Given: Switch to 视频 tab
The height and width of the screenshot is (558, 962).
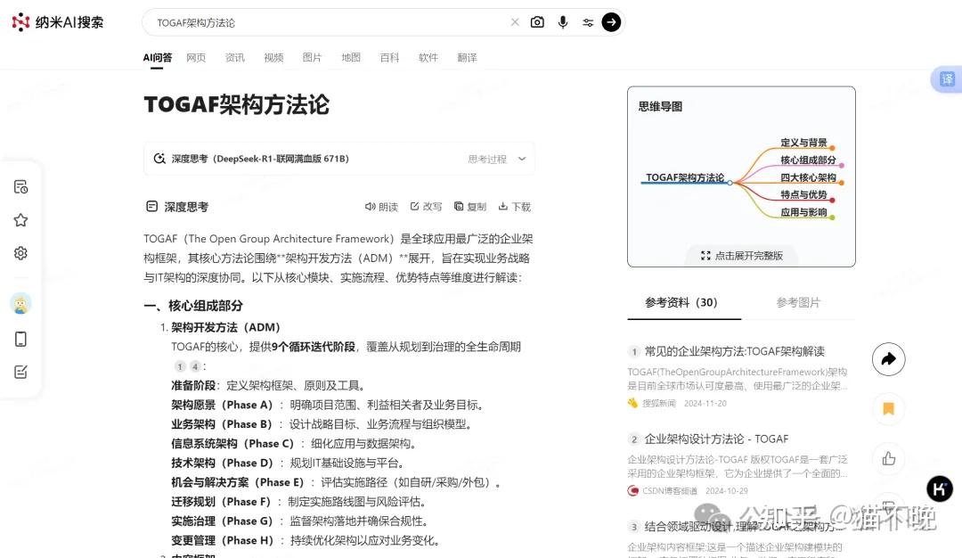Looking at the screenshot, I should coord(273,58).
